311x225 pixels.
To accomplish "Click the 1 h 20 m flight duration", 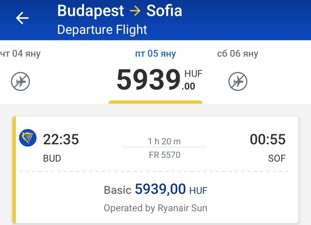I will (x=164, y=141).
